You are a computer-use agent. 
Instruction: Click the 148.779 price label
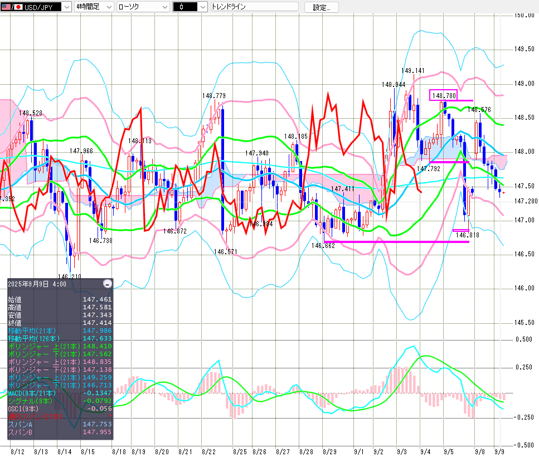click(214, 95)
